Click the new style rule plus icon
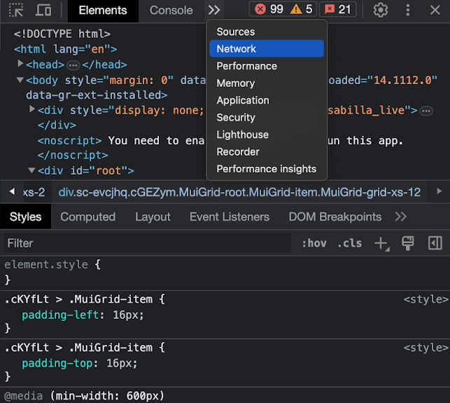 (x=381, y=243)
